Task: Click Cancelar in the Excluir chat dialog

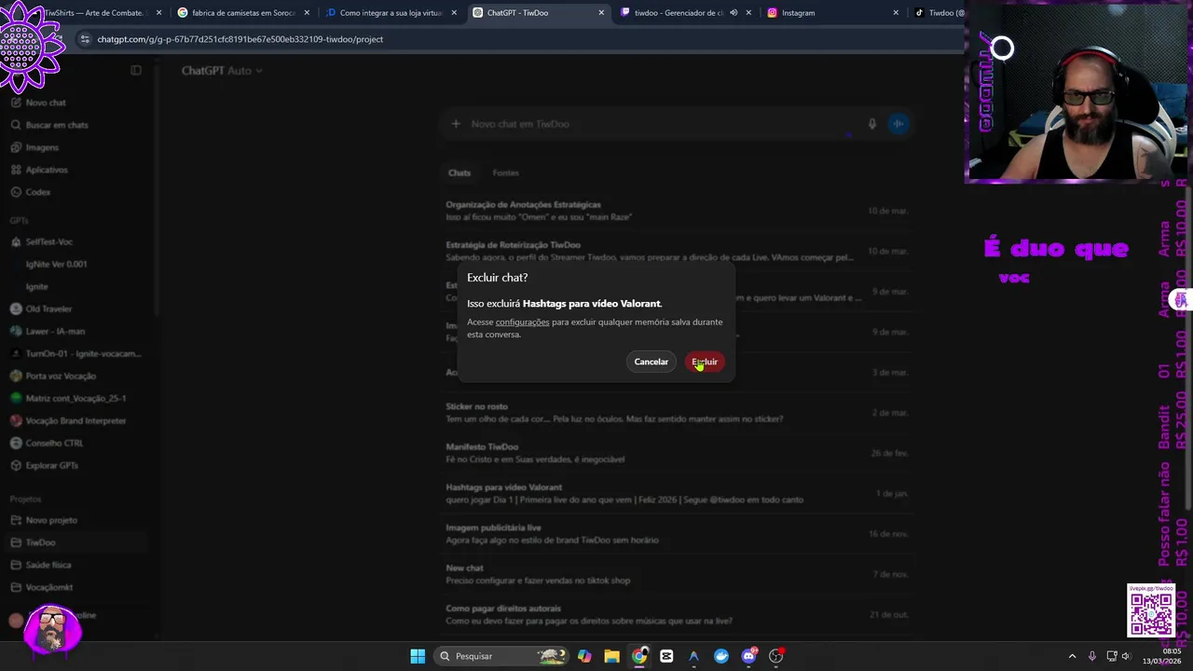Action: click(651, 362)
